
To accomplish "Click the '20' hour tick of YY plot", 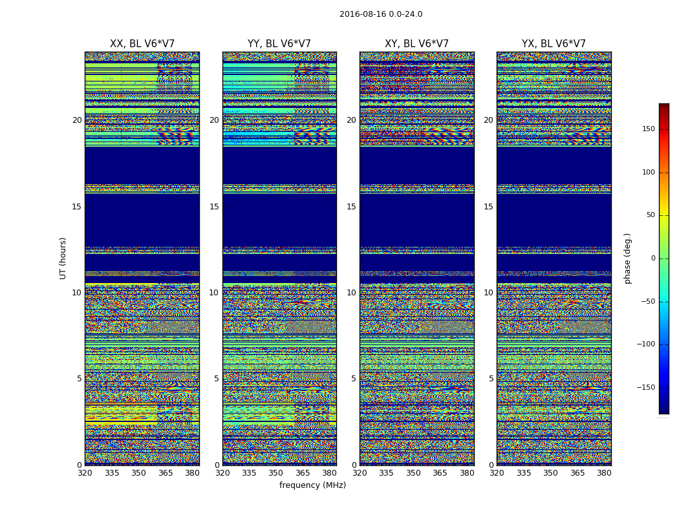I will coord(214,120).
